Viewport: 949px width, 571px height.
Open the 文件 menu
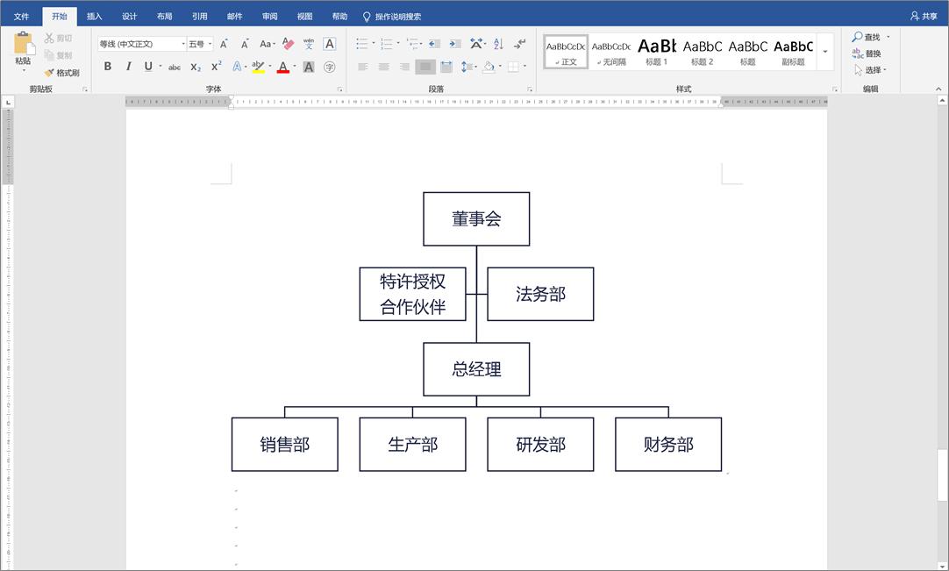point(22,15)
